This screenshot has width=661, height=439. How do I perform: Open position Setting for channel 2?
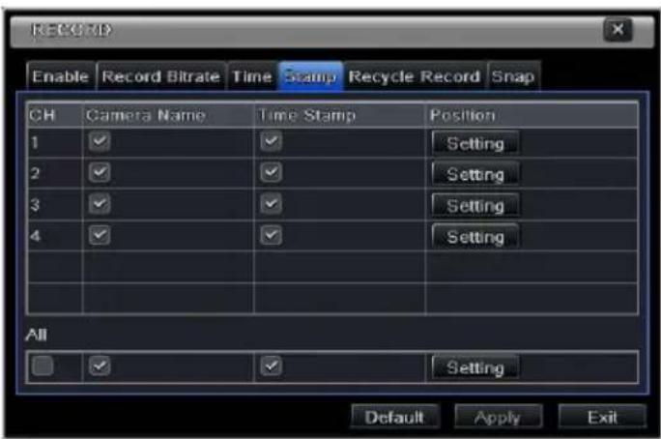tap(475, 174)
